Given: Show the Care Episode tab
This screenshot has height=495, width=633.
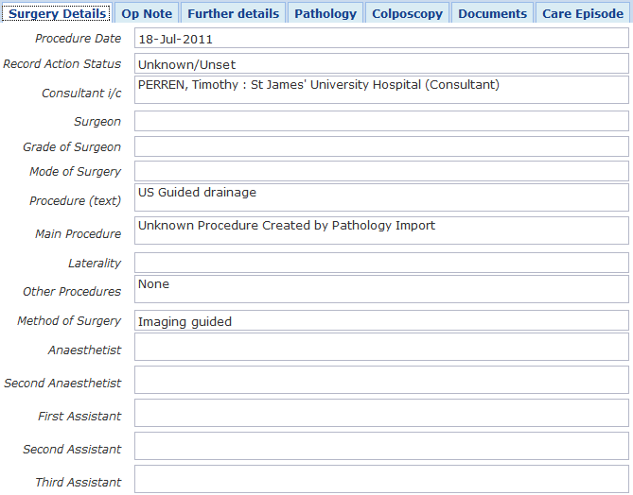Looking at the screenshot, I should coord(582,13).
